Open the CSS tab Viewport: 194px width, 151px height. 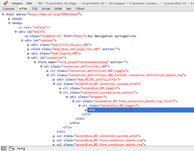point(35,9)
